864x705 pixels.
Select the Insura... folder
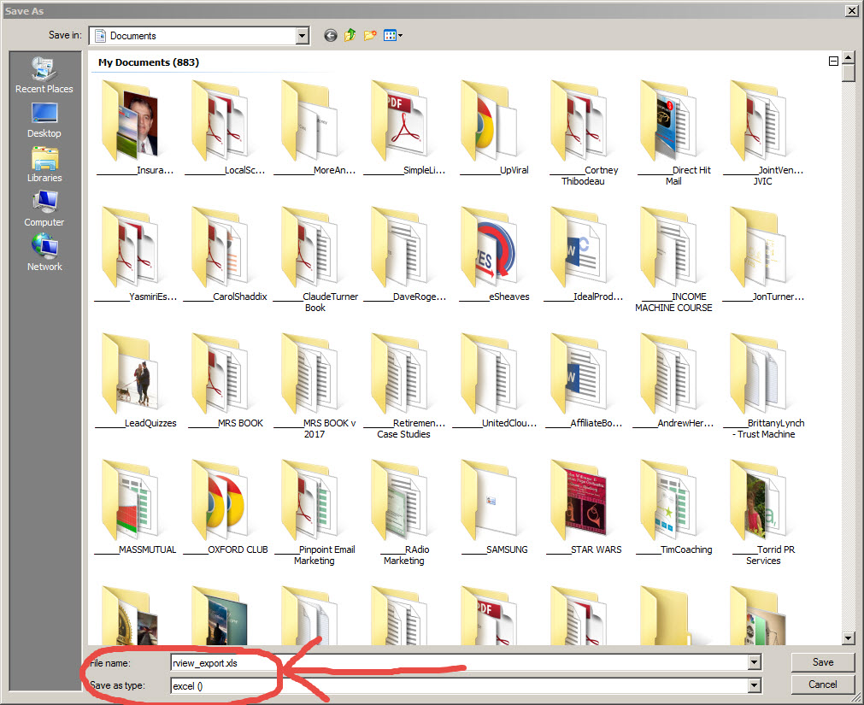[135, 128]
